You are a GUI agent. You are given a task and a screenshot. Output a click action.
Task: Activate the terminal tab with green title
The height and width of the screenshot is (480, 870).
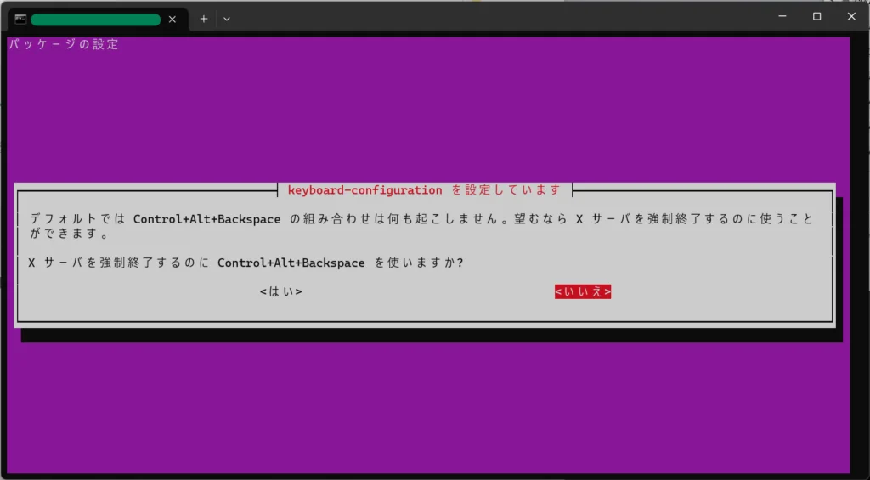99,20
